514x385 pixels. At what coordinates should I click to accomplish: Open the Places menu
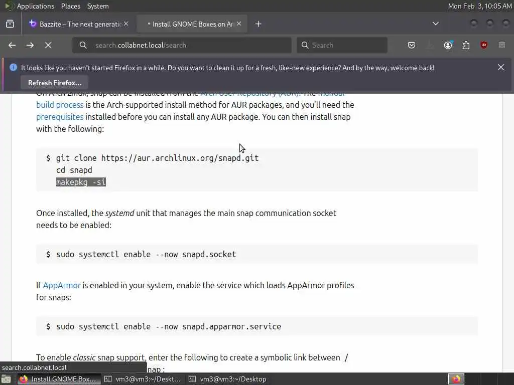70,6
